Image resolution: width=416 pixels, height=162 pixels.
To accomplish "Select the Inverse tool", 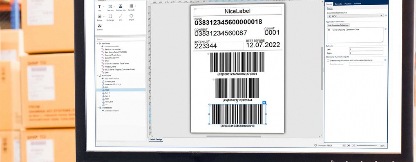I will (100, 27).
